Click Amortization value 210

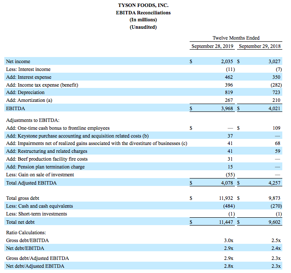click(x=276, y=100)
